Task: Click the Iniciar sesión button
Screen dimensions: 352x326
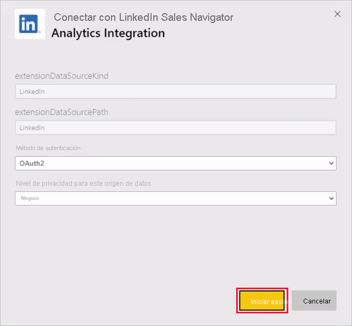Action: point(262,301)
